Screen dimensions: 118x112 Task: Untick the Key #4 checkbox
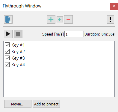click(7, 65)
